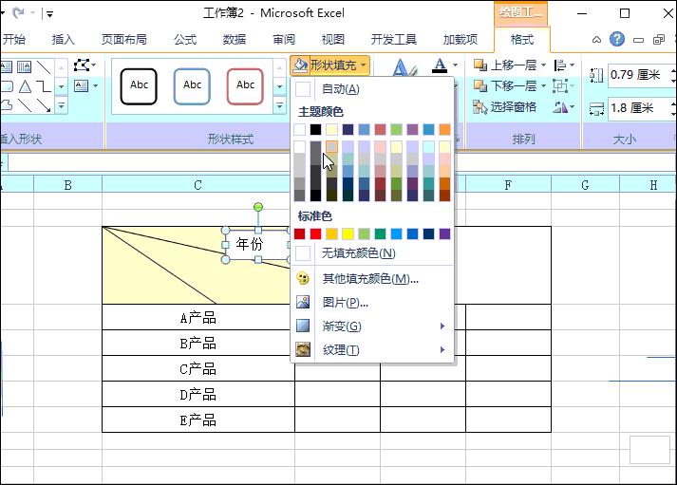Image resolution: width=677 pixels, height=485 pixels.
Task: Expand the text fill color dropdown arrow
Action: (x=455, y=65)
